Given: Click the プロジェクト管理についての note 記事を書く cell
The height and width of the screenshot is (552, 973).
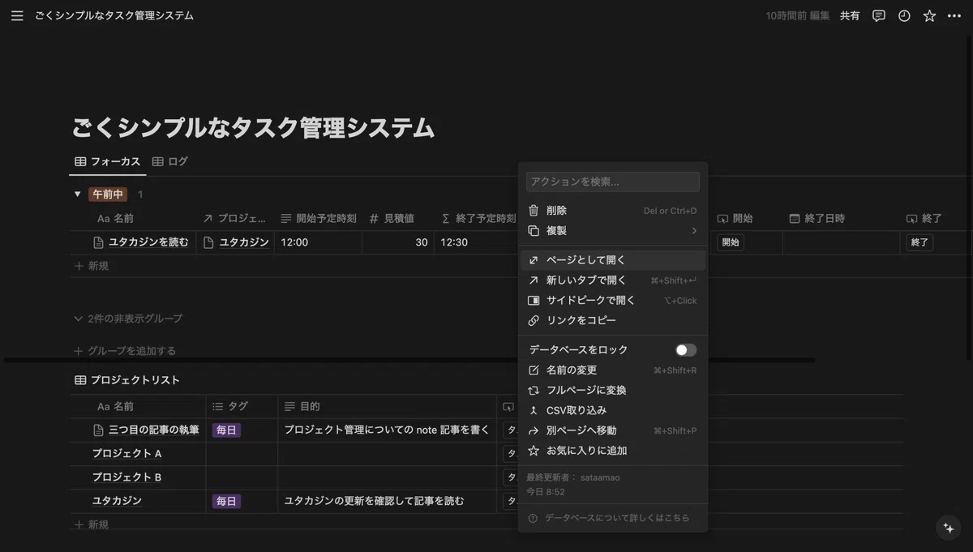Looking at the screenshot, I should click(387, 430).
